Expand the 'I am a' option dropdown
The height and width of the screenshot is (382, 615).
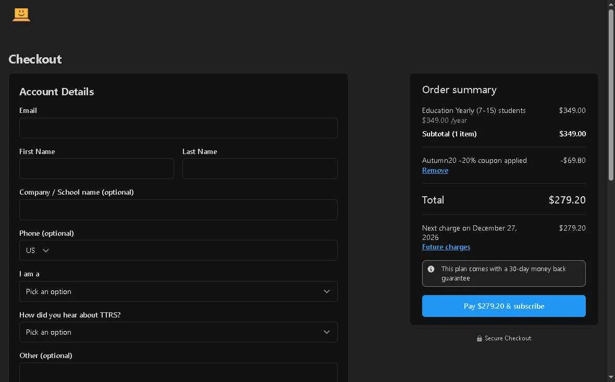coord(178,291)
